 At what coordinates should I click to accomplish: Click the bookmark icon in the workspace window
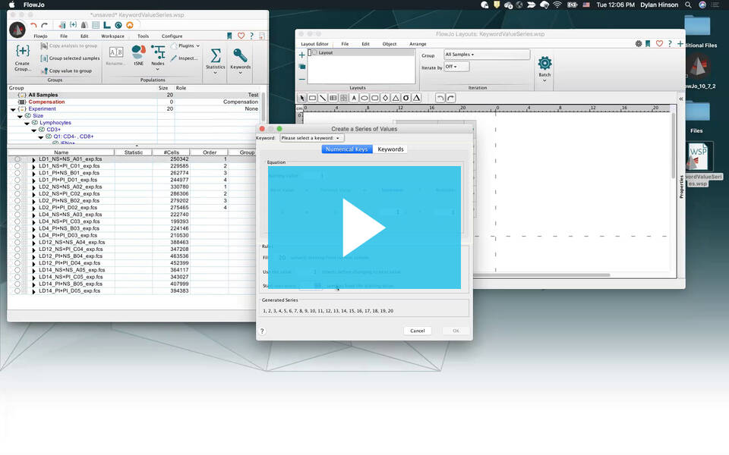click(229, 36)
